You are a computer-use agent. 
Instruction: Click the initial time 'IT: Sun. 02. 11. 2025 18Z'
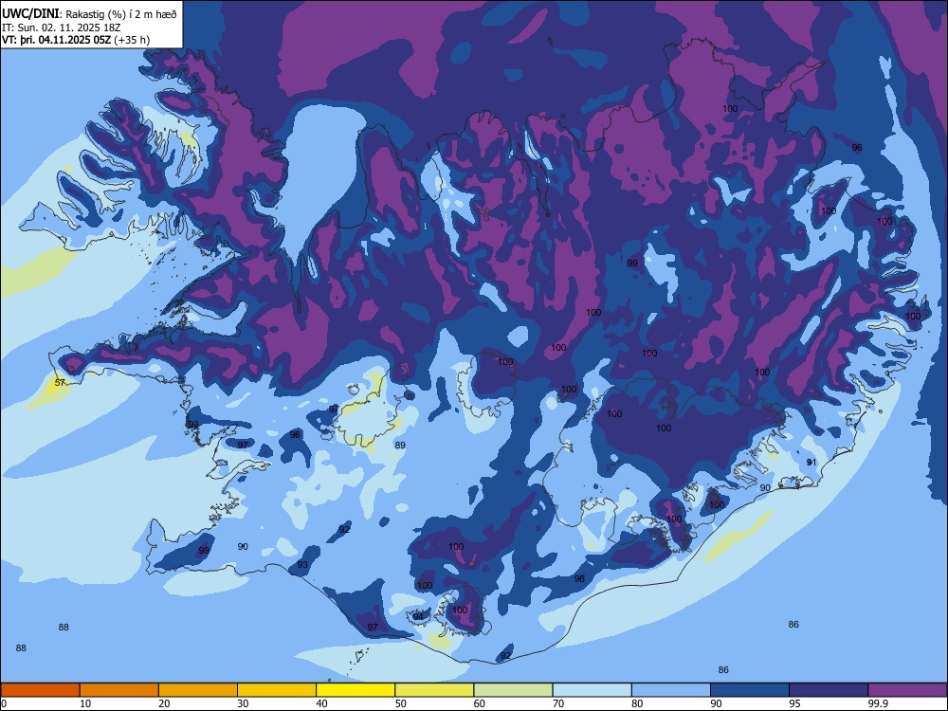pos(61,27)
